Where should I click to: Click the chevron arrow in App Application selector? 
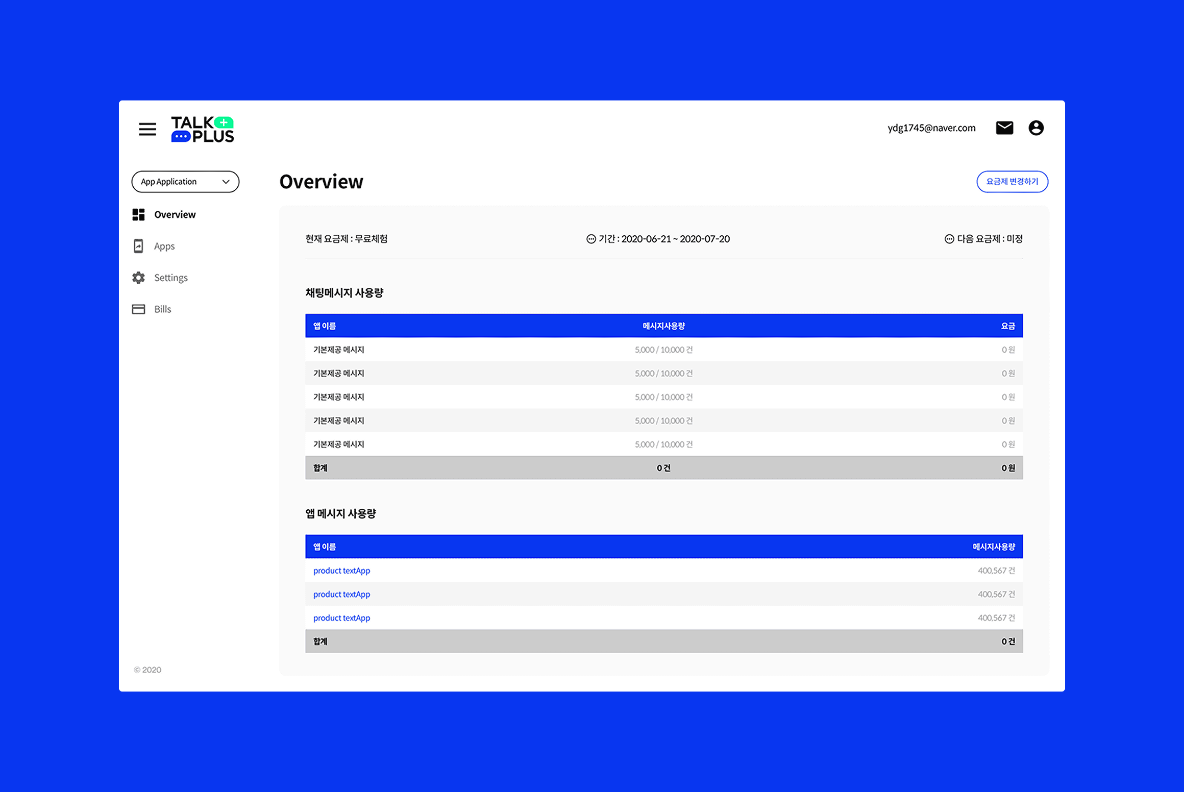click(226, 182)
